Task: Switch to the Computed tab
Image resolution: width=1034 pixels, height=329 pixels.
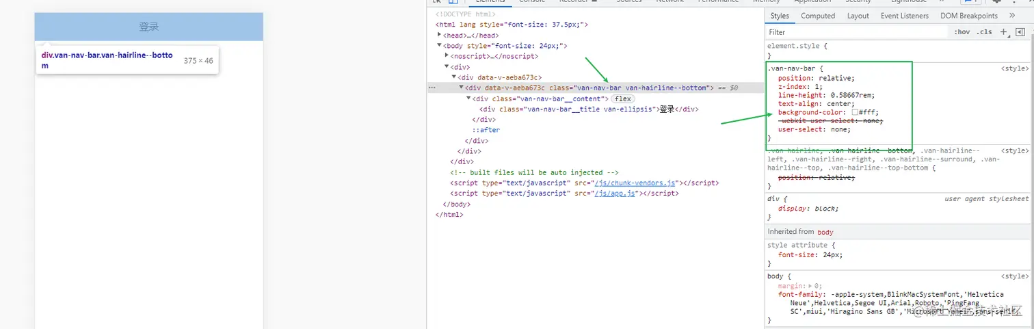Action: 818,16
